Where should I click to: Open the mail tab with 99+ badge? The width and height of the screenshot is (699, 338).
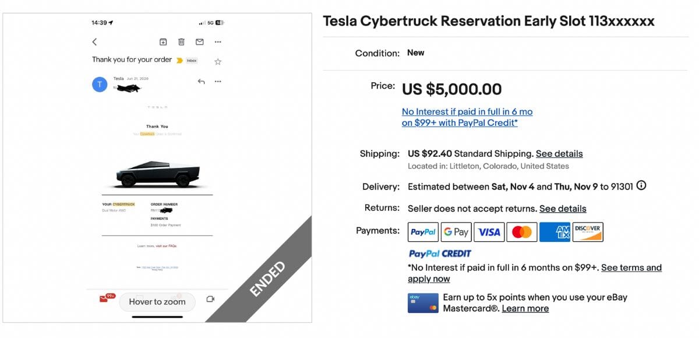(105, 299)
